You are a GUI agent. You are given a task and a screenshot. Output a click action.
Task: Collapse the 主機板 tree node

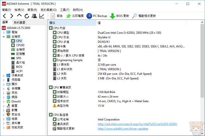point(4,37)
